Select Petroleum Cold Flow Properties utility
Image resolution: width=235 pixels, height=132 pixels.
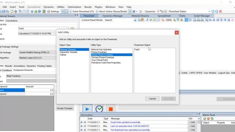[x=106, y=63]
